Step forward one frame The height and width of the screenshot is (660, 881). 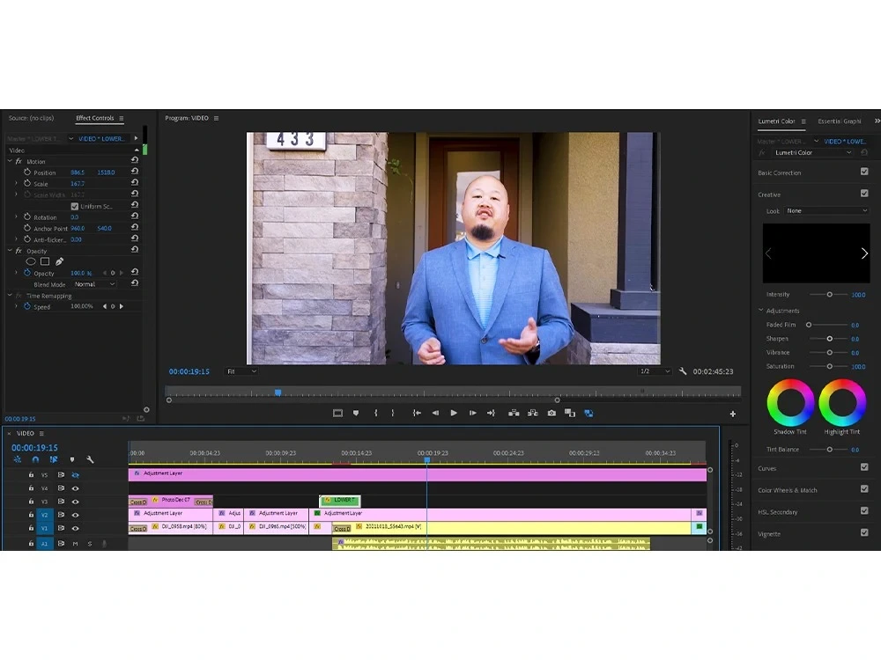[x=472, y=413]
